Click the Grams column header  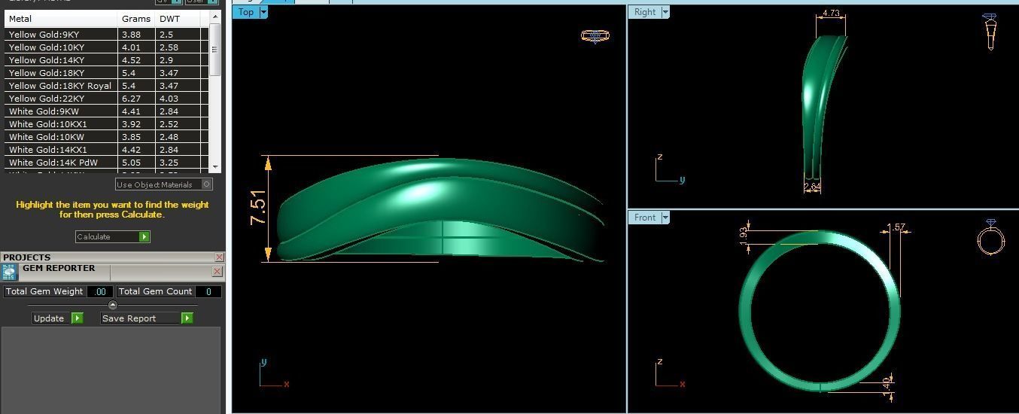136,18
